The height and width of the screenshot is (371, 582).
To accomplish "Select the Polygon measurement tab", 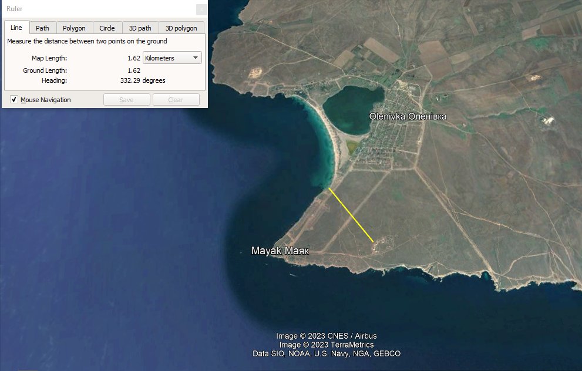I will (74, 28).
